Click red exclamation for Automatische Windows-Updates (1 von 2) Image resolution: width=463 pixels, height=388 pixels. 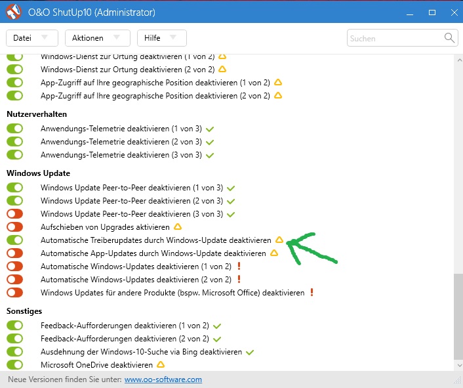(x=239, y=266)
